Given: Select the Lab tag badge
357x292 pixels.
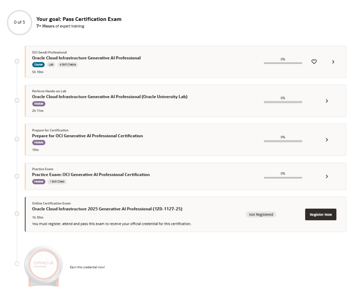Looking at the screenshot, I should coord(51,64).
